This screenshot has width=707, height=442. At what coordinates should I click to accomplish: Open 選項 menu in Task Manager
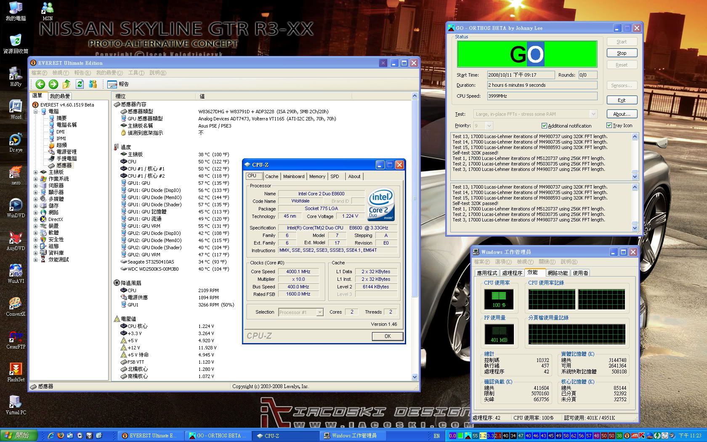503,262
